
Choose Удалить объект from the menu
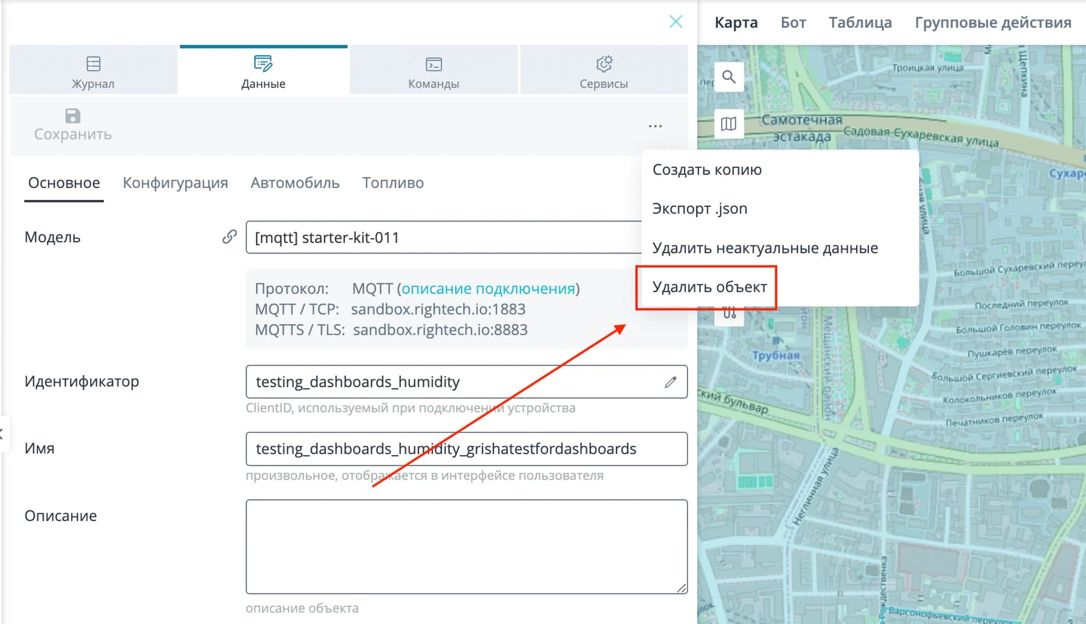[x=710, y=287]
